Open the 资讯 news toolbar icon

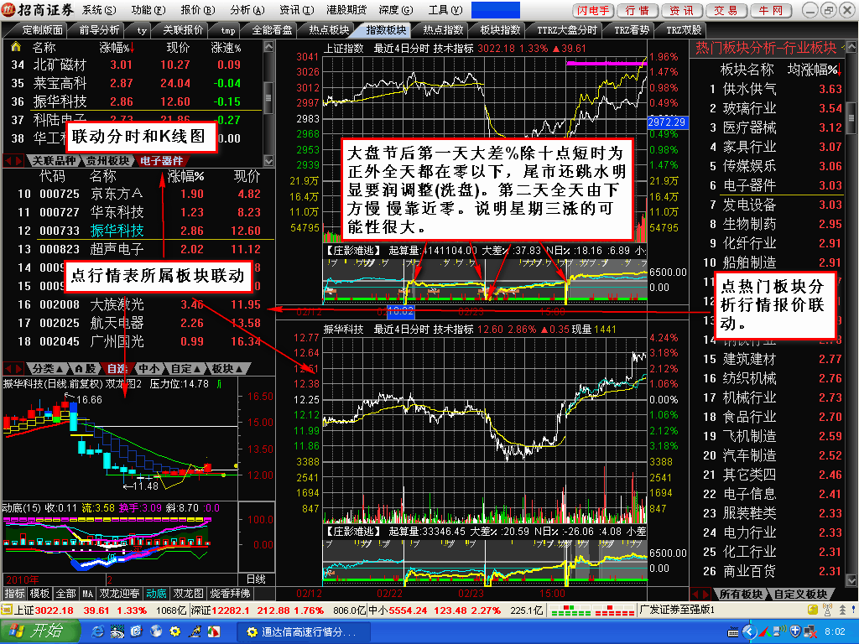click(x=682, y=10)
